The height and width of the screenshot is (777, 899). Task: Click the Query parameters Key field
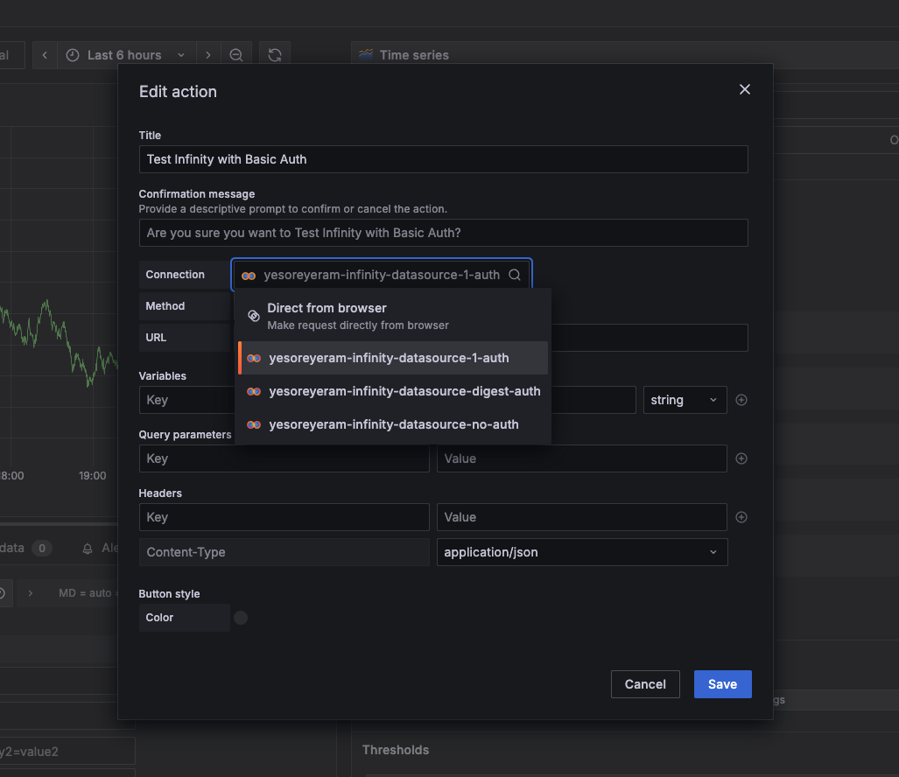pos(284,458)
